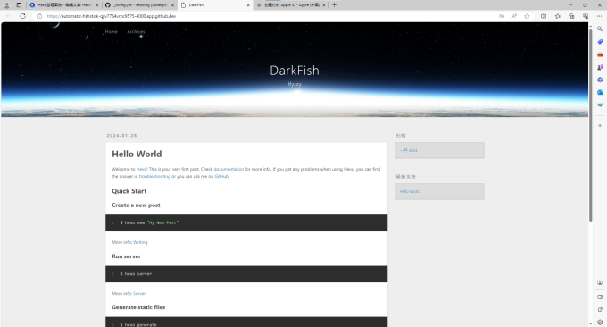Add this page to favorites with the star

[527, 16]
